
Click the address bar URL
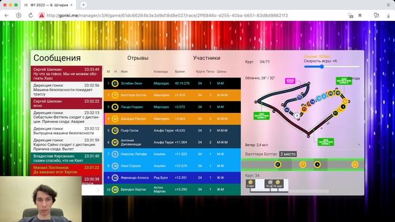pos(167,15)
